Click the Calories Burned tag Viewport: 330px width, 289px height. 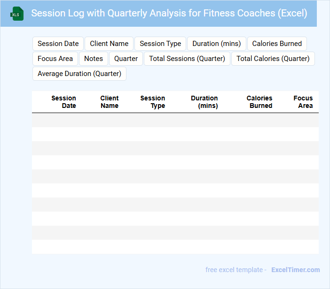[x=277, y=44]
